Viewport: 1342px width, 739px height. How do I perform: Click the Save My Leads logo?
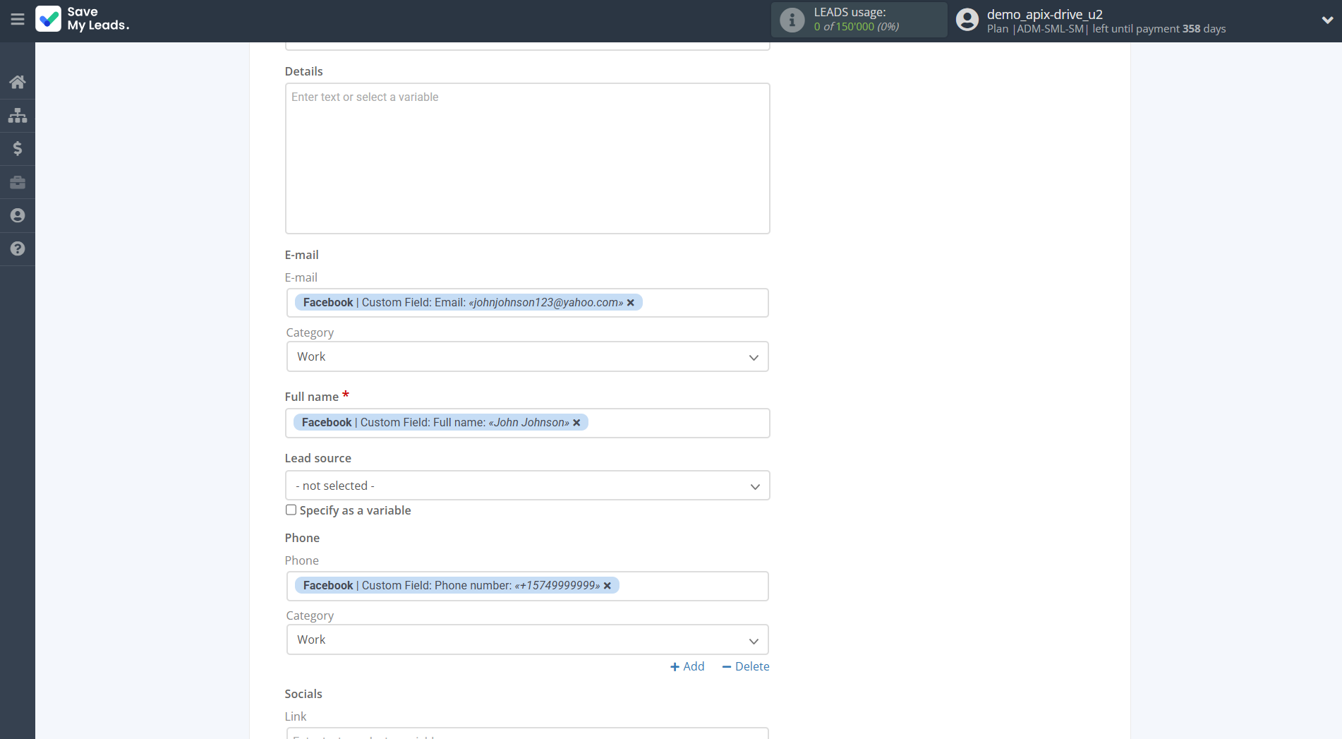(x=83, y=19)
